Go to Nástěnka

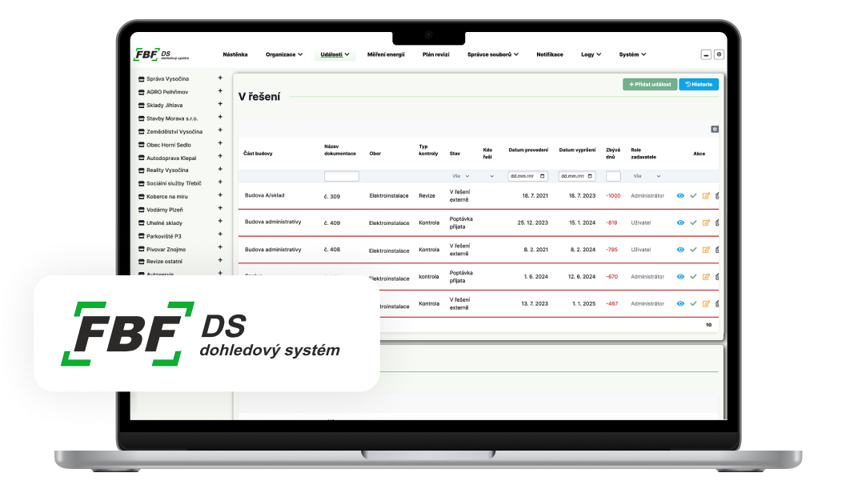coord(235,54)
